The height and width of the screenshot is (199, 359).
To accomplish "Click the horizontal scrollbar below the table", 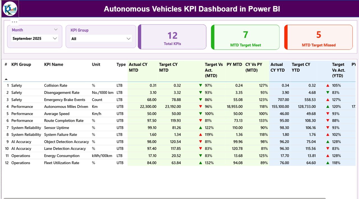I will (x=179, y=198).
